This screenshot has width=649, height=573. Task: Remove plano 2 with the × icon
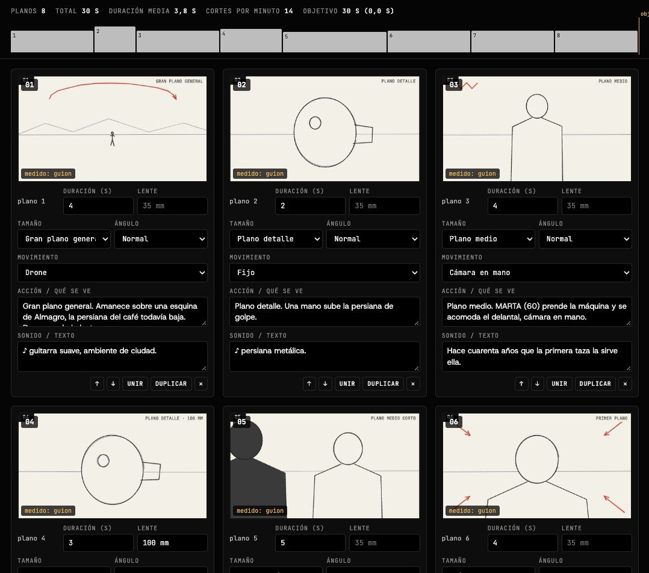[413, 383]
